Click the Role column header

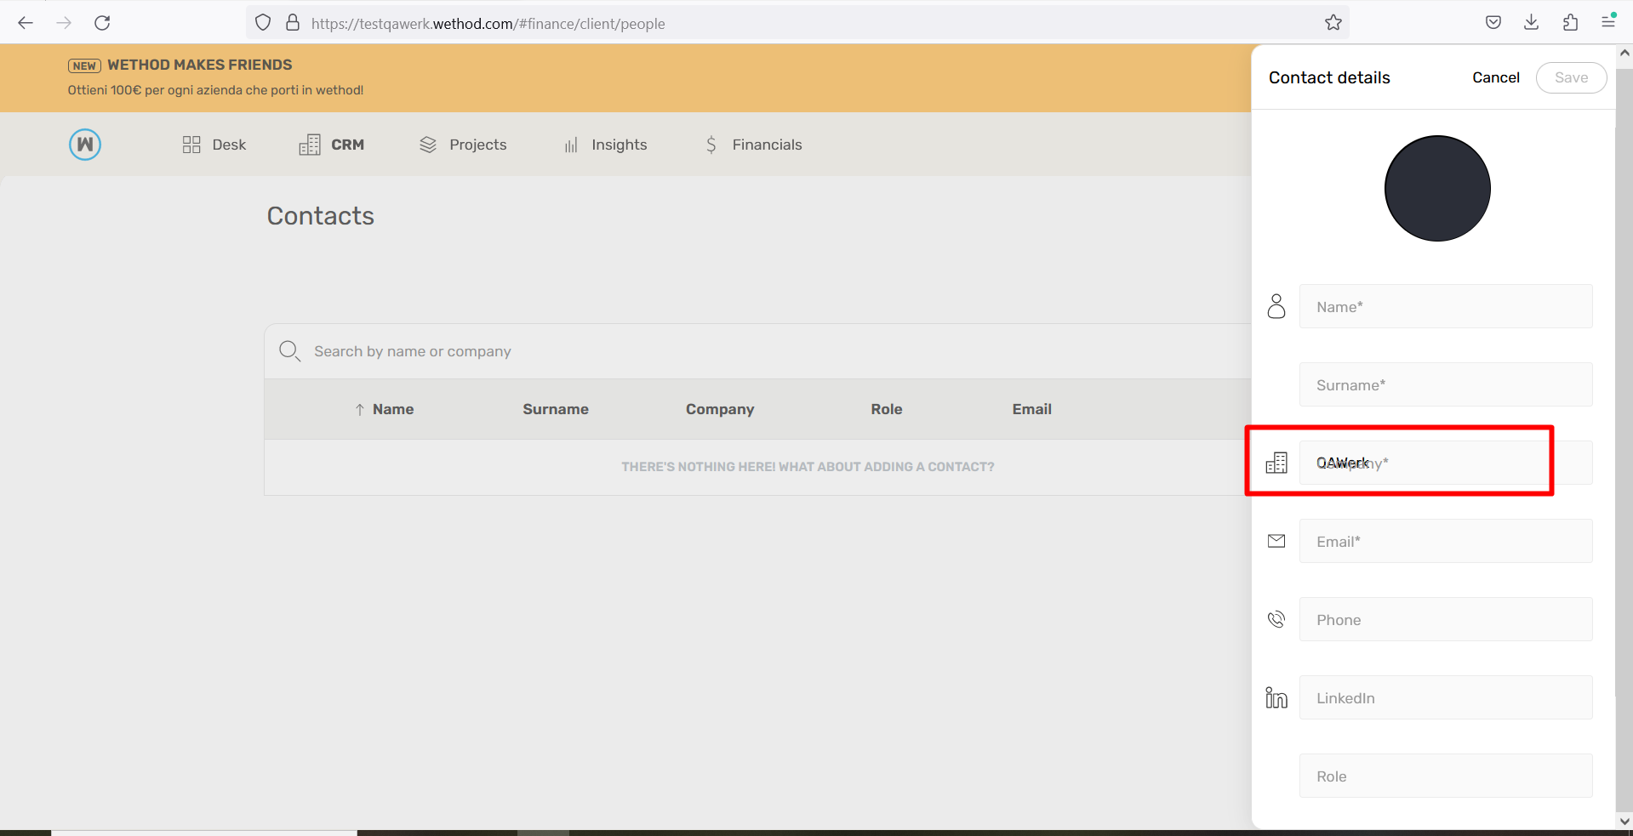(887, 409)
